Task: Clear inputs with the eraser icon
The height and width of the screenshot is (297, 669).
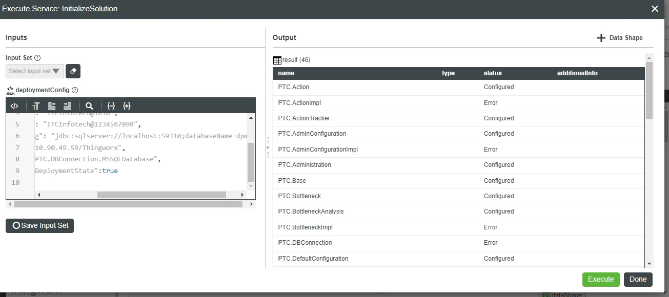Action: click(73, 71)
